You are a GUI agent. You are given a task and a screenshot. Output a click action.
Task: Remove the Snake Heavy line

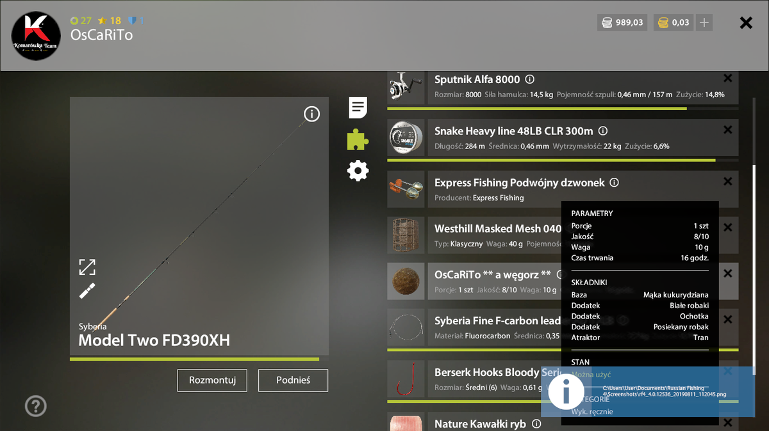point(727,130)
